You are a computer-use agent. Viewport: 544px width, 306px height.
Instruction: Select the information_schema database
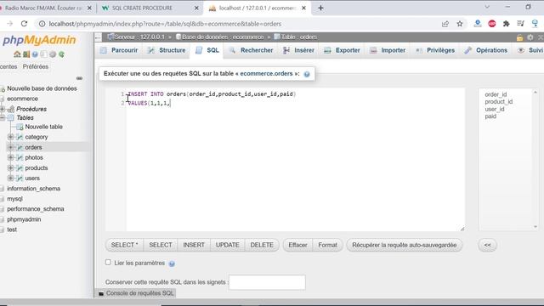tap(34, 189)
